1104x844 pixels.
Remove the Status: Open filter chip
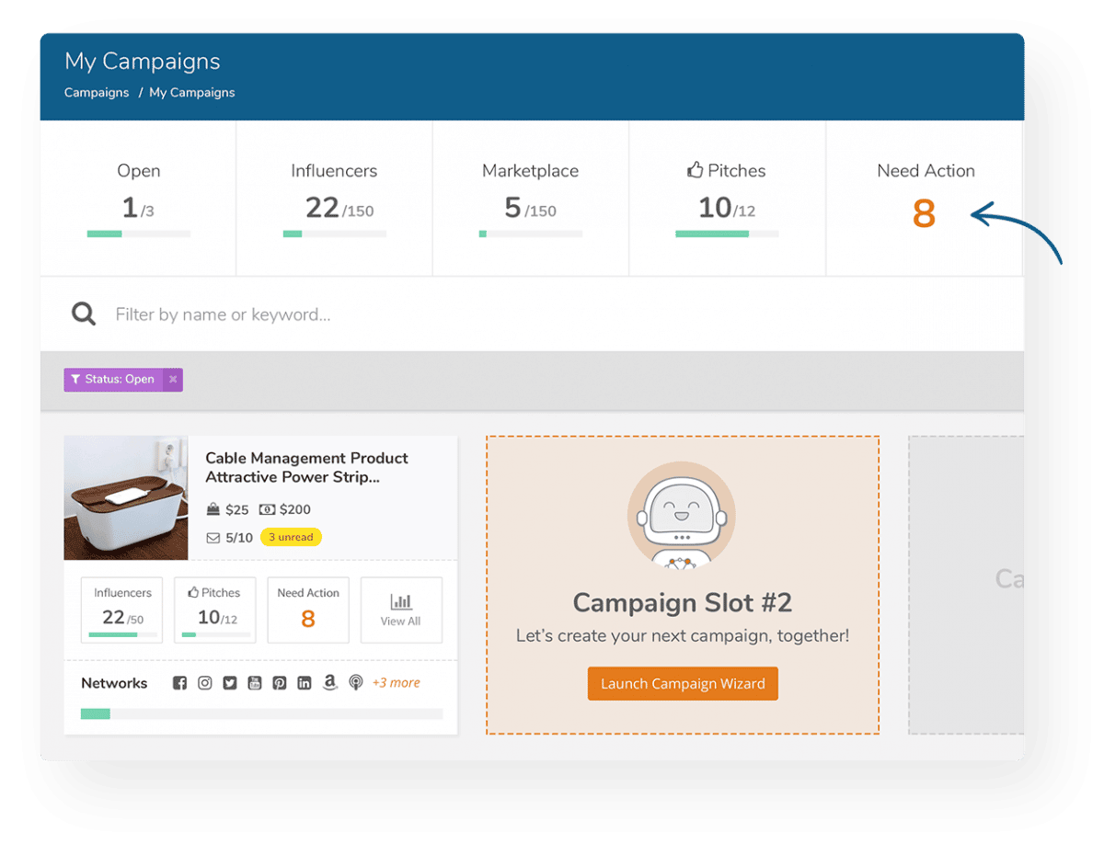coord(173,379)
